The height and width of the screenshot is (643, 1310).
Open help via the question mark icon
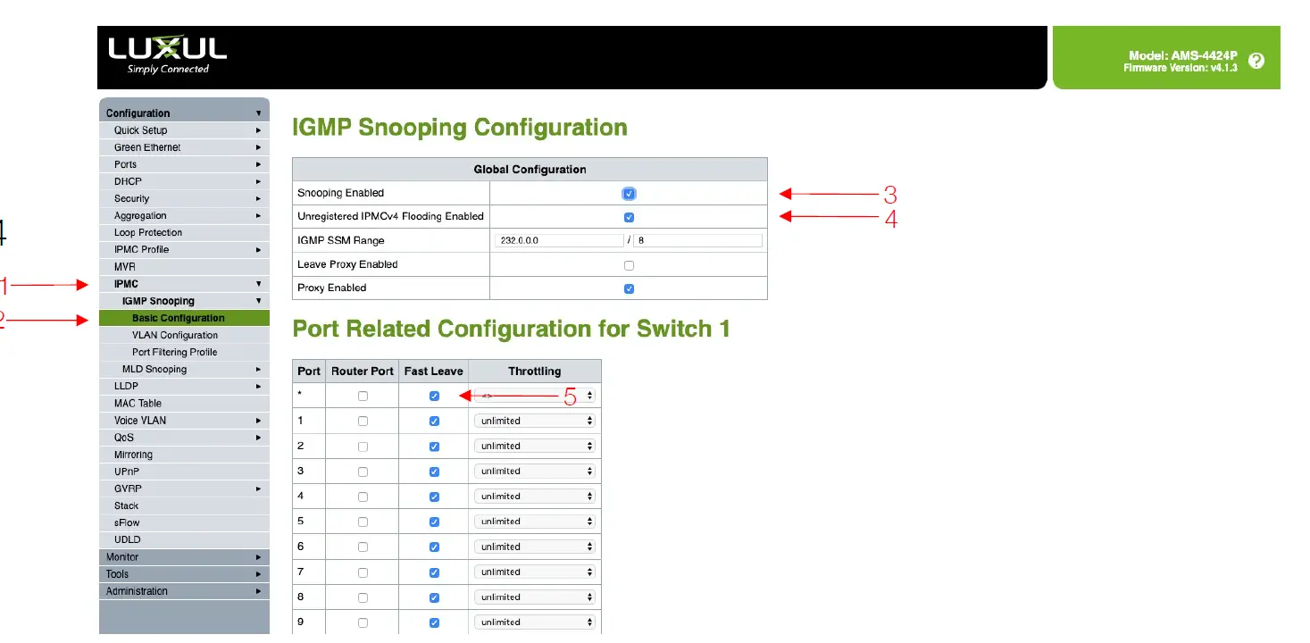coord(1256,61)
